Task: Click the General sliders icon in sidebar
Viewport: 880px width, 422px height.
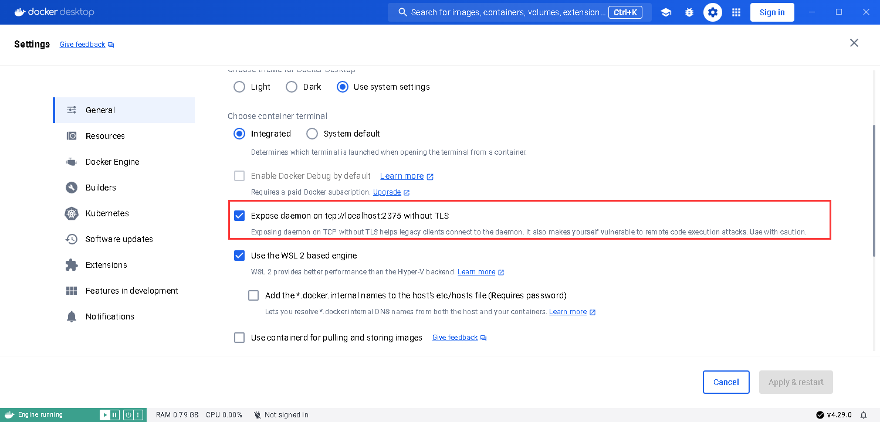Action: click(72, 110)
